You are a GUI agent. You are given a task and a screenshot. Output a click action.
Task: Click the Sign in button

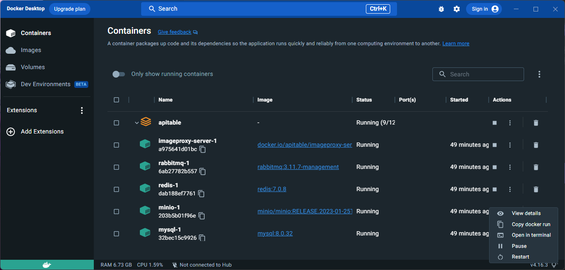tap(484, 9)
